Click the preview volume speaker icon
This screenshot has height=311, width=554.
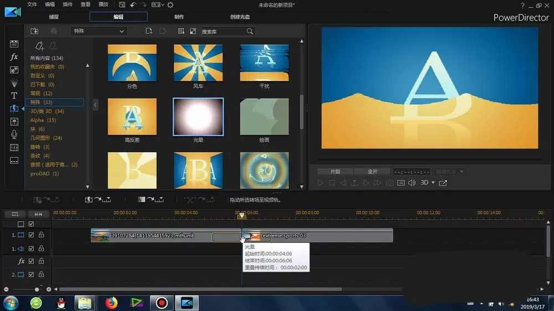412,183
